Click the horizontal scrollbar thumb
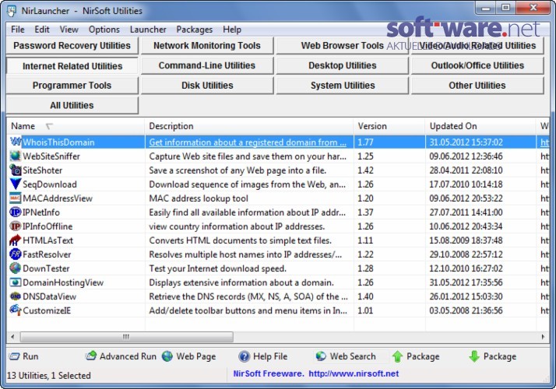 point(127,337)
